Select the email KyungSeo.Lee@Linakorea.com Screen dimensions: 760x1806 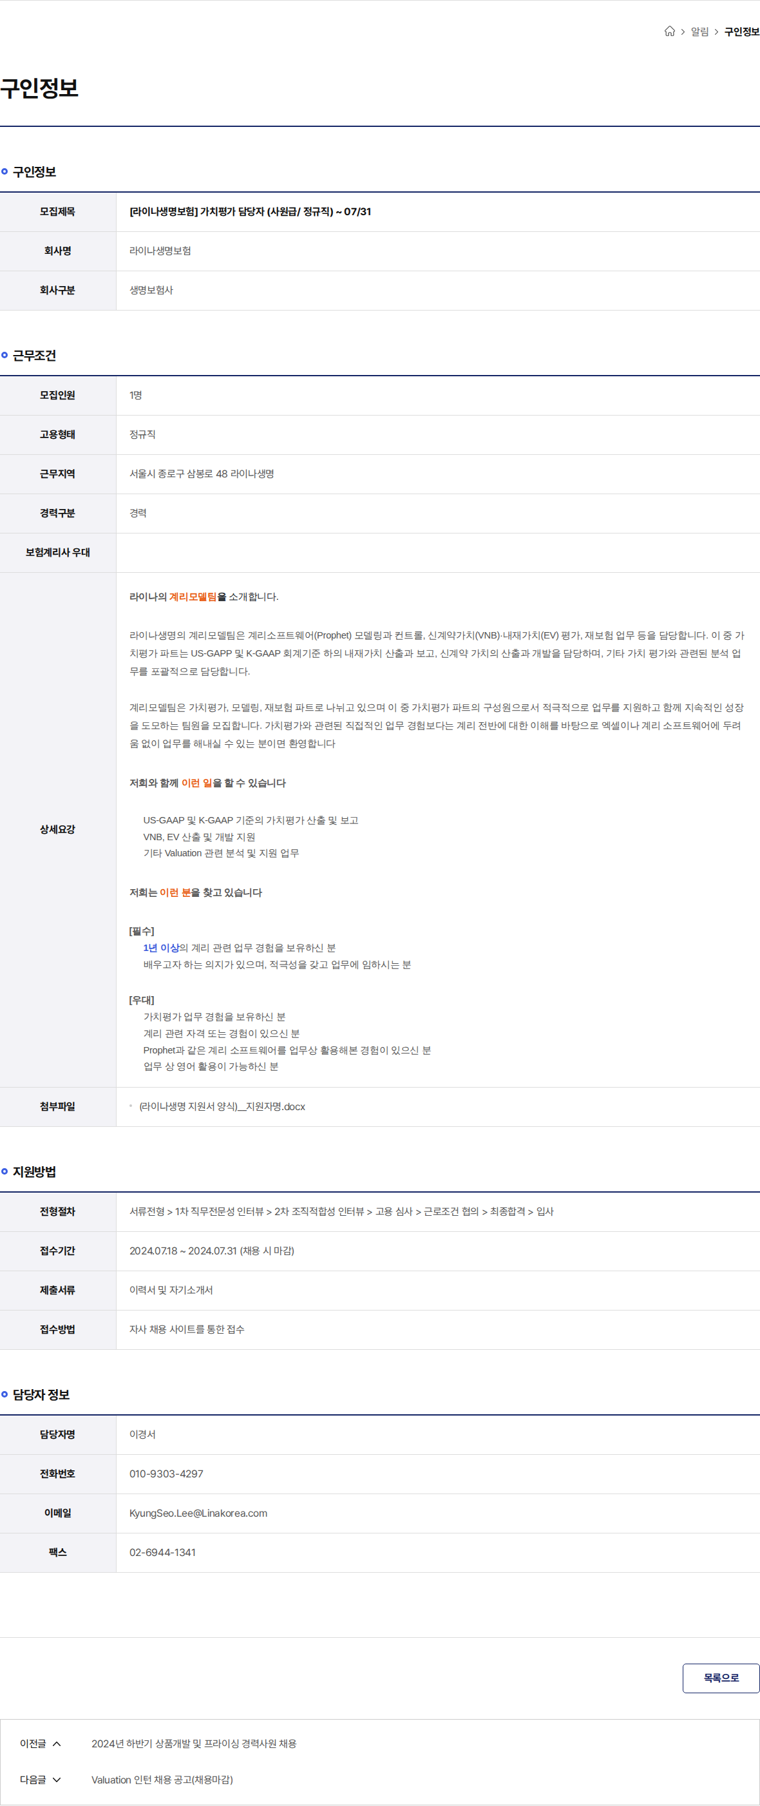coord(198,1513)
